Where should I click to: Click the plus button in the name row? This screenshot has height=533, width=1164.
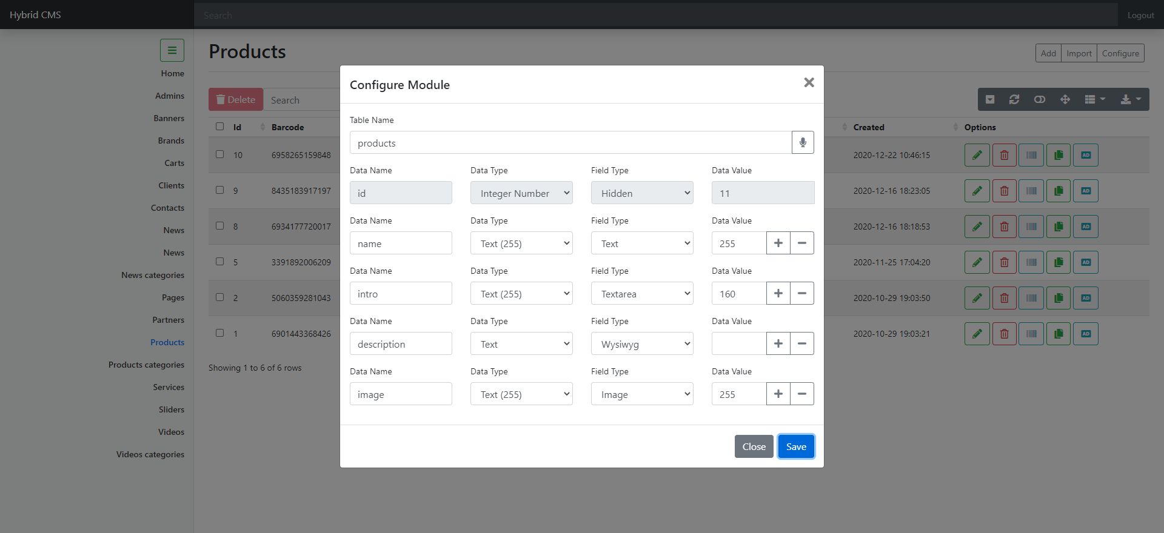click(778, 243)
